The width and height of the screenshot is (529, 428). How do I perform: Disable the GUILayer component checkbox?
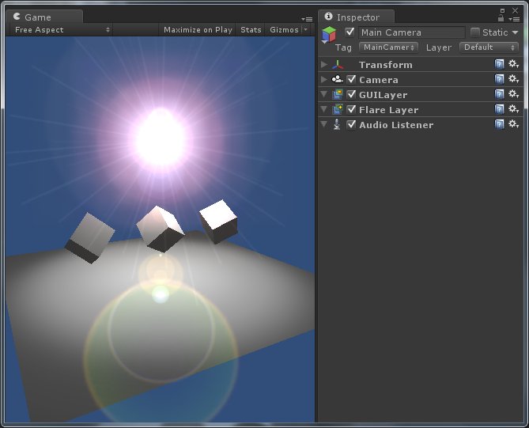tap(351, 94)
